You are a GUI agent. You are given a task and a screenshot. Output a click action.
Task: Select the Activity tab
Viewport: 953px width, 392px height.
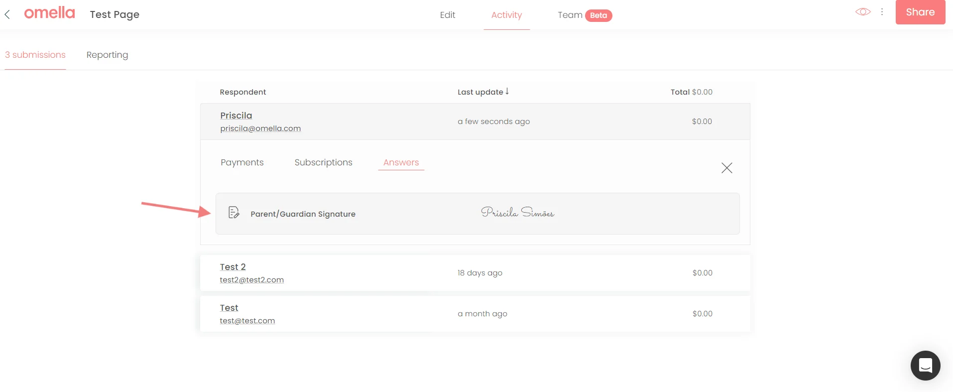tap(506, 15)
